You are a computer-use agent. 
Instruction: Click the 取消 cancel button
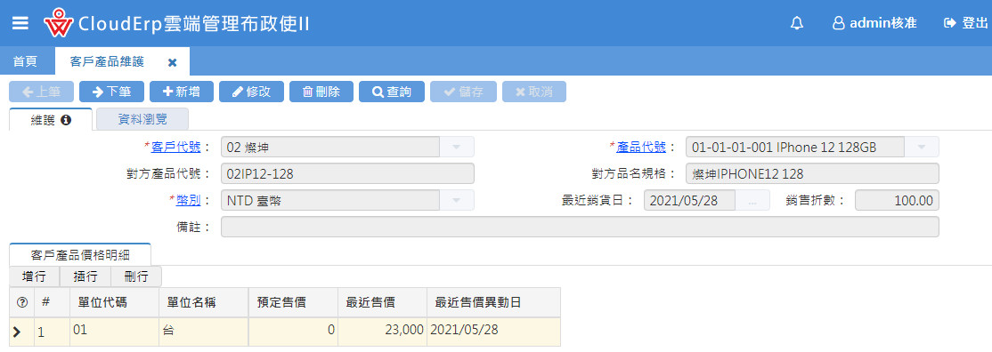(534, 92)
